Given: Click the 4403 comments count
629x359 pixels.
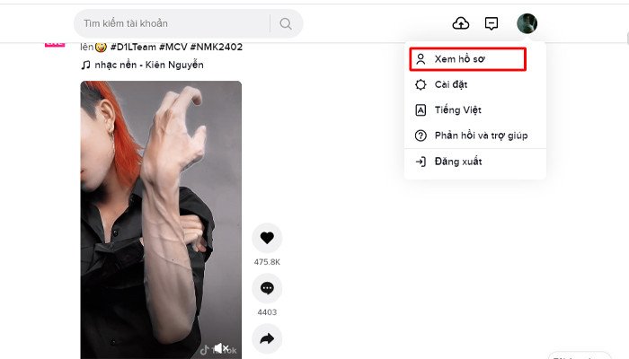Looking at the screenshot, I should click(x=267, y=312).
